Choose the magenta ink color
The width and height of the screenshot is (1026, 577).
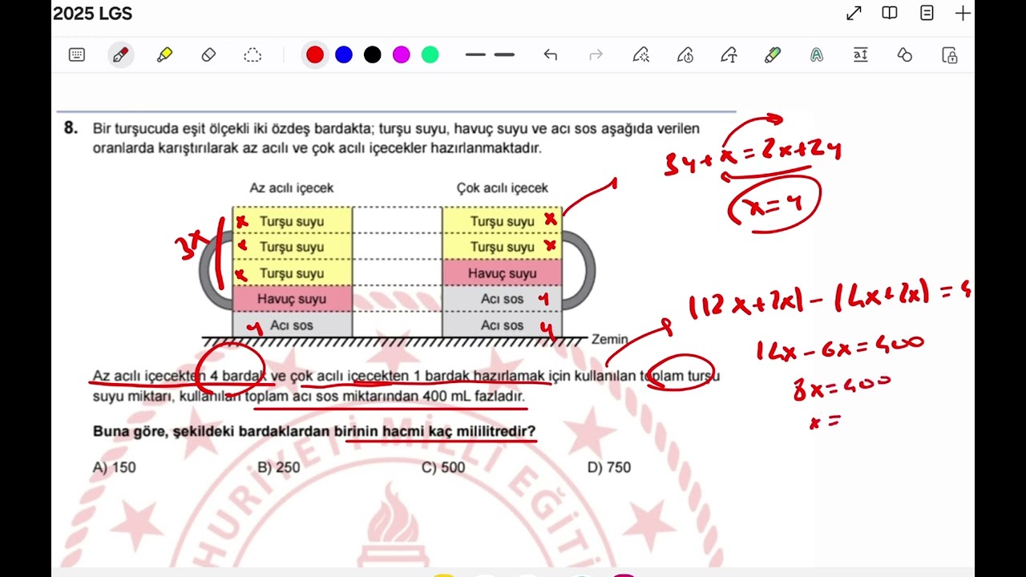402,55
